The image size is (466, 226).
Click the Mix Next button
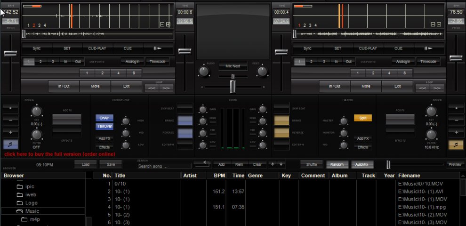233,66
